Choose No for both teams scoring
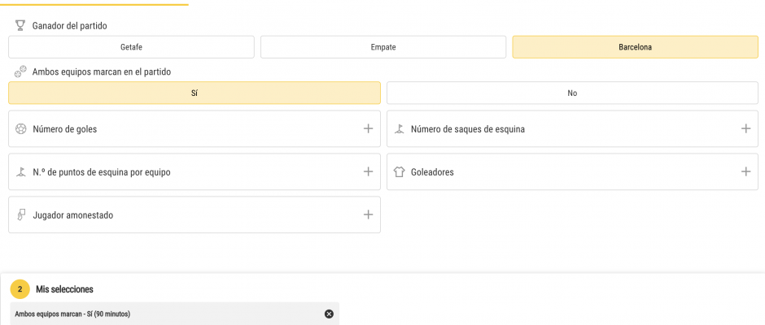 click(x=572, y=93)
